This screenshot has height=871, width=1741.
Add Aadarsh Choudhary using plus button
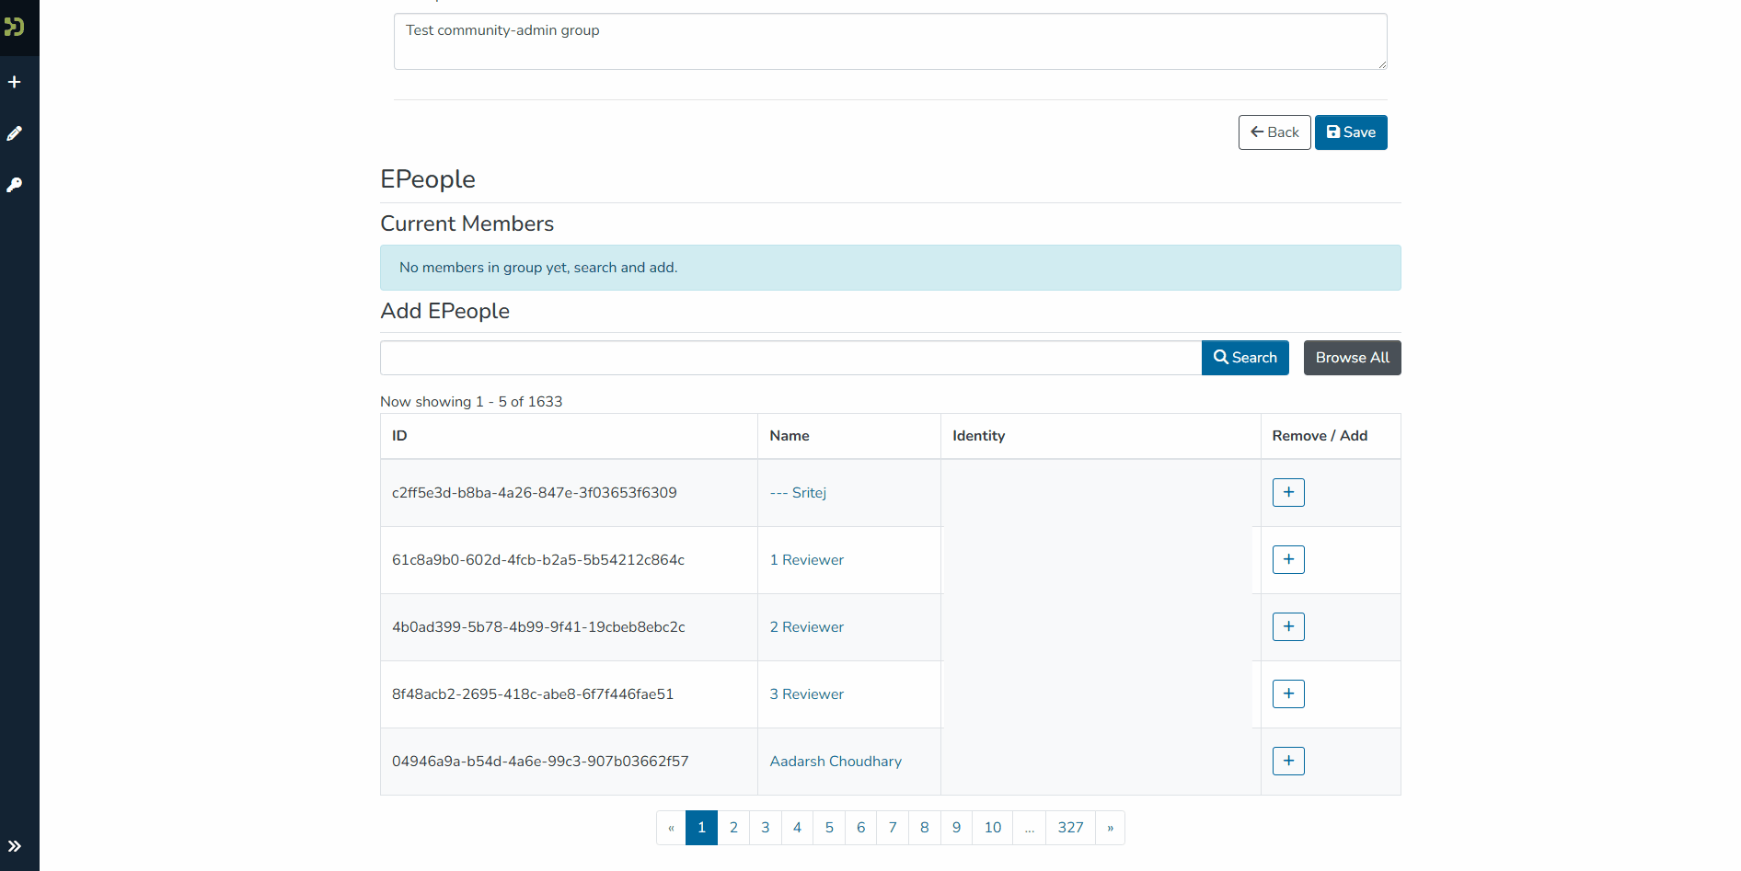[1288, 761]
